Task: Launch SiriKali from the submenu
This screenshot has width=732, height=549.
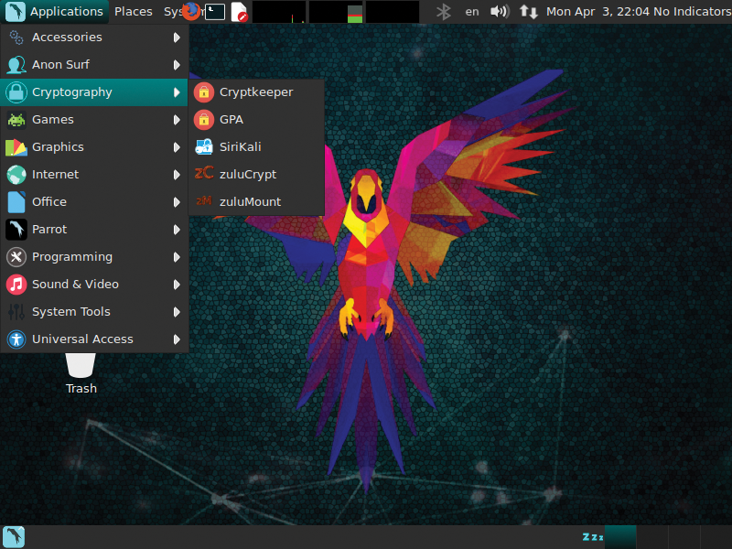Action: (240, 146)
